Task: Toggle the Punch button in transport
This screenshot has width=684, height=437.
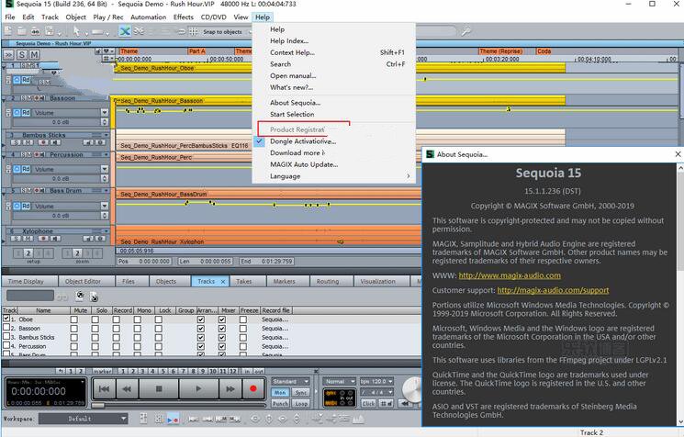Action: [280, 404]
